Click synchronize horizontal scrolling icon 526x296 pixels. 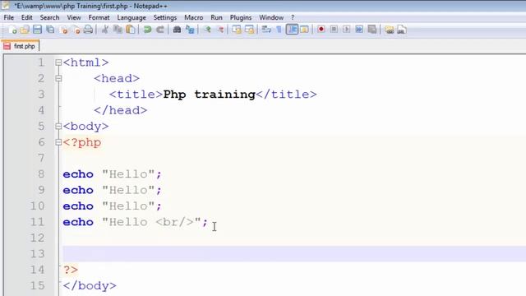[250, 30]
